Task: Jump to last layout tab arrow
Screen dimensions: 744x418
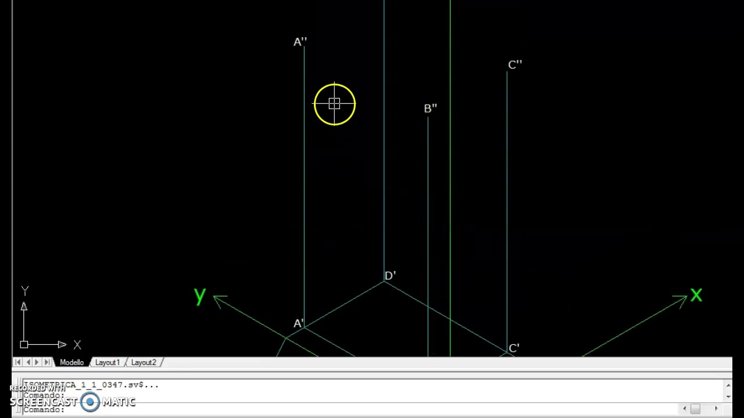Action: point(46,362)
